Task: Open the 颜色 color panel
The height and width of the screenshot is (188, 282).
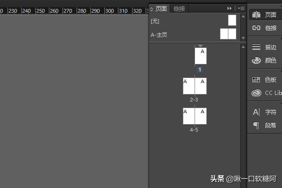Action: [x=264, y=60]
